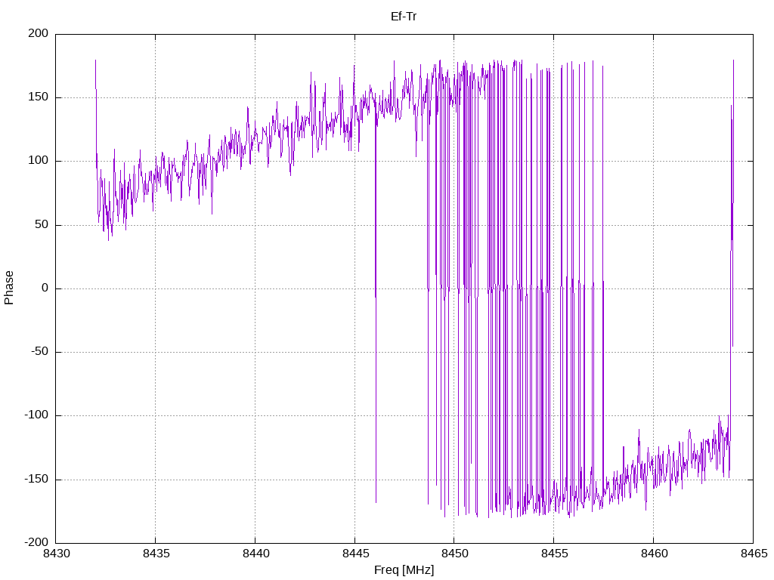Click the y-axis tick label 0
The height and width of the screenshot is (580, 774).
point(45,288)
